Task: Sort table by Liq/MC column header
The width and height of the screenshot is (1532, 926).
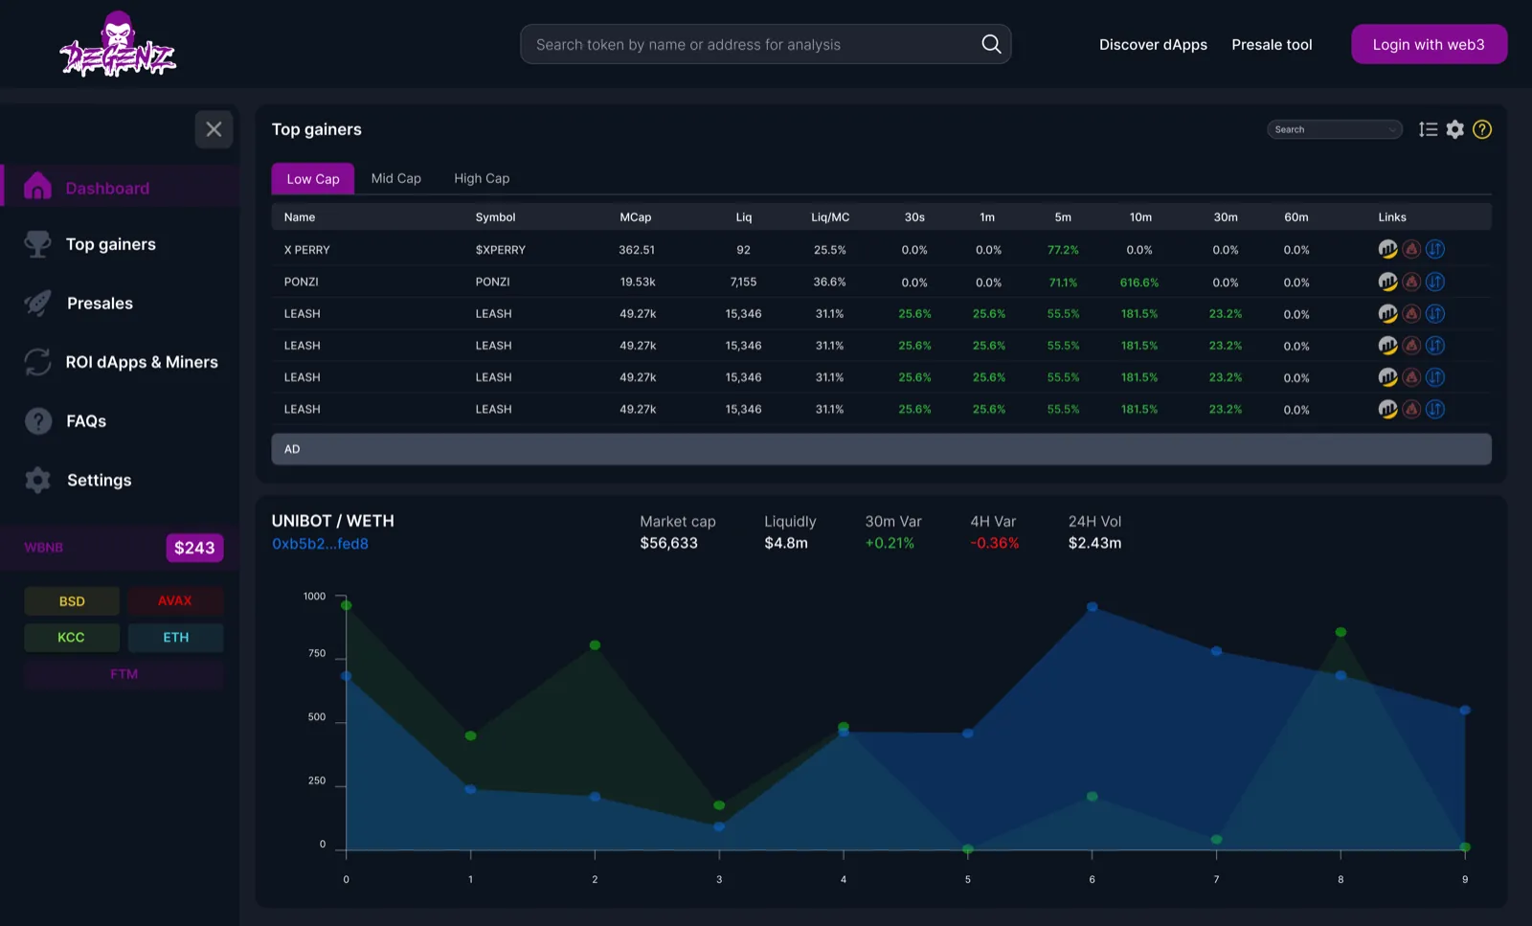Action: tap(830, 217)
